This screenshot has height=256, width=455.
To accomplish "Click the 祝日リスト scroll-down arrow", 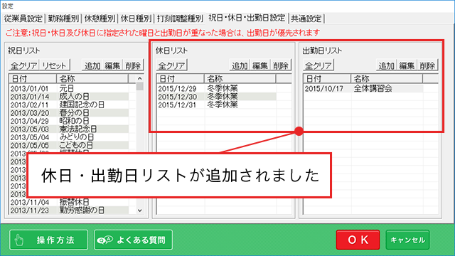I will tap(140, 210).
